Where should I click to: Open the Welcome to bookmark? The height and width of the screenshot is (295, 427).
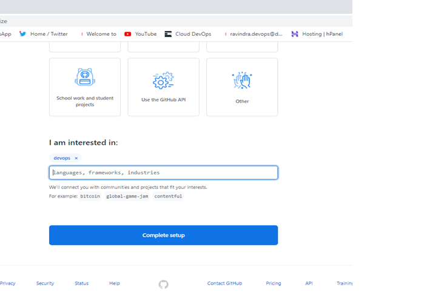click(98, 34)
